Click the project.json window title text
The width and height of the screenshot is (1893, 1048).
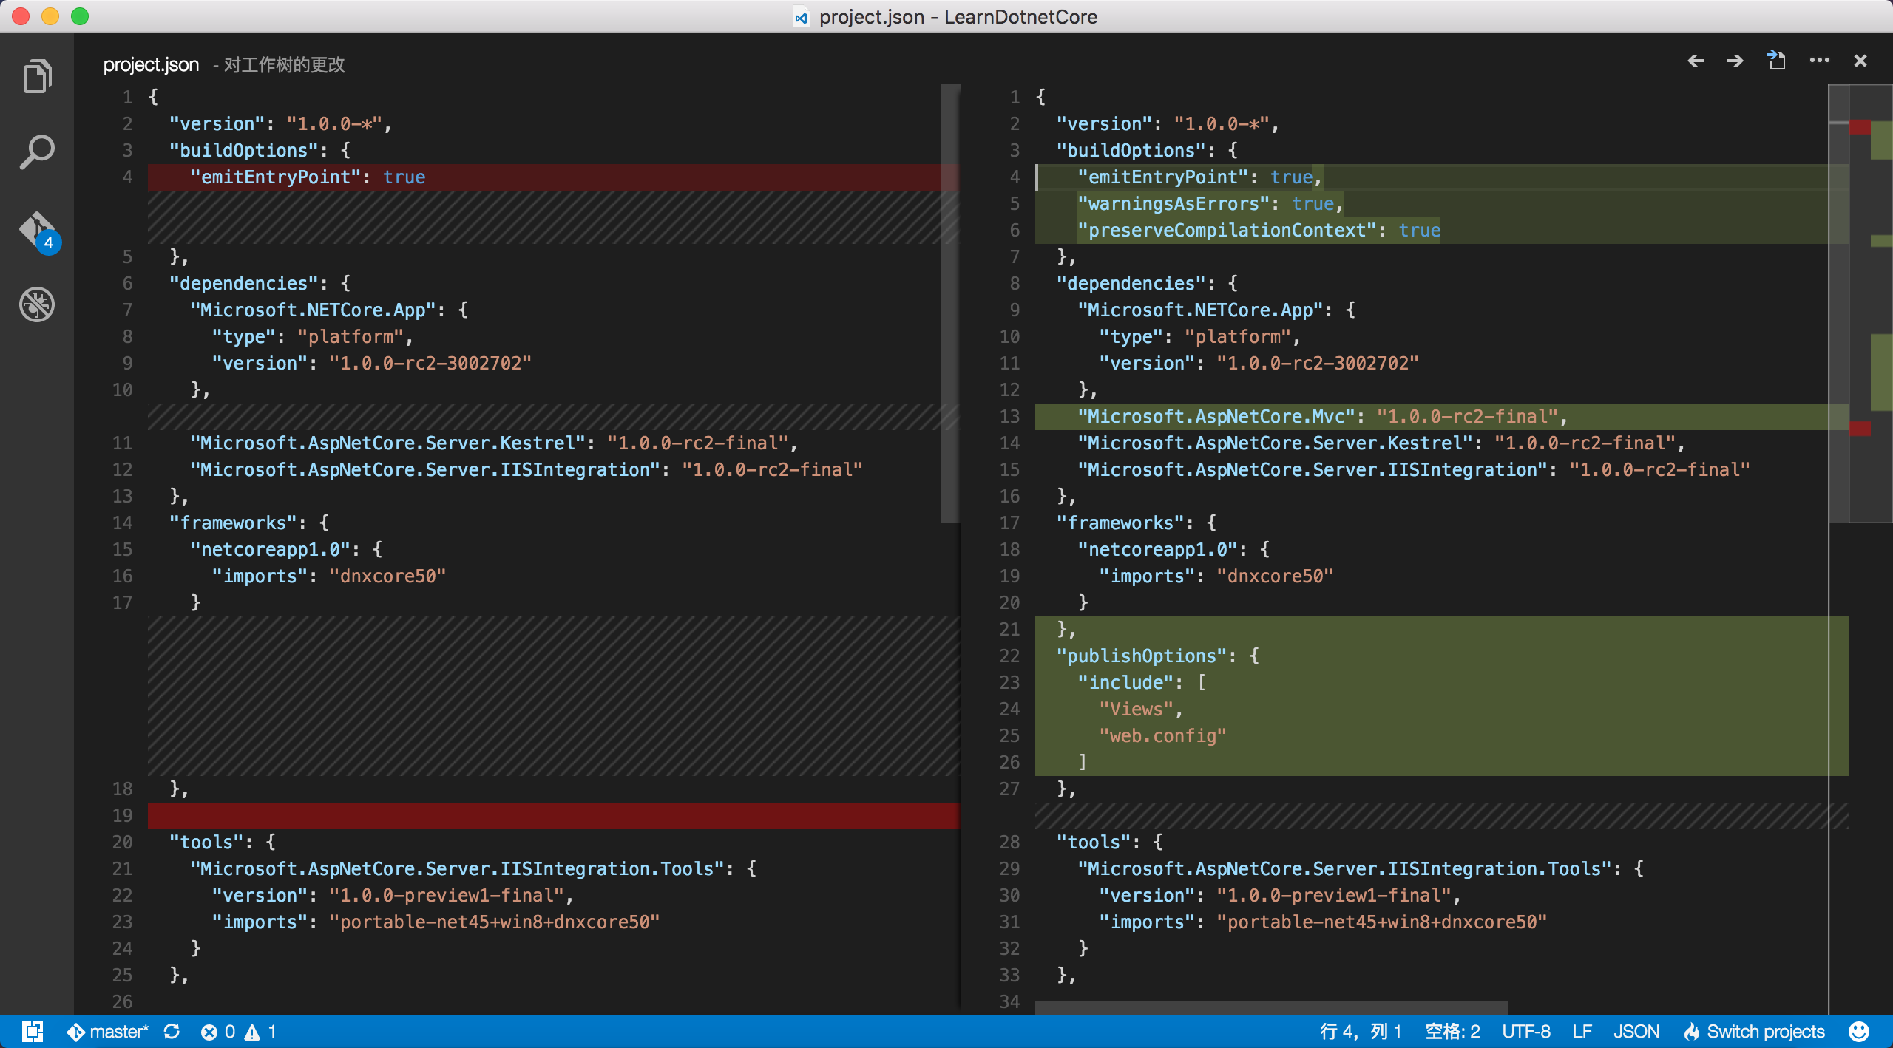click(958, 16)
